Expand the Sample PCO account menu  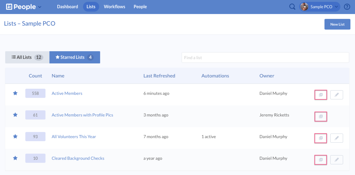320,7
